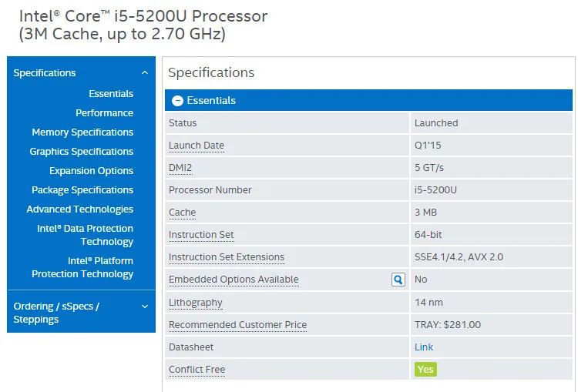Click the DMI2 label
Viewport: 578px width, 392px height.
(180, 168)
